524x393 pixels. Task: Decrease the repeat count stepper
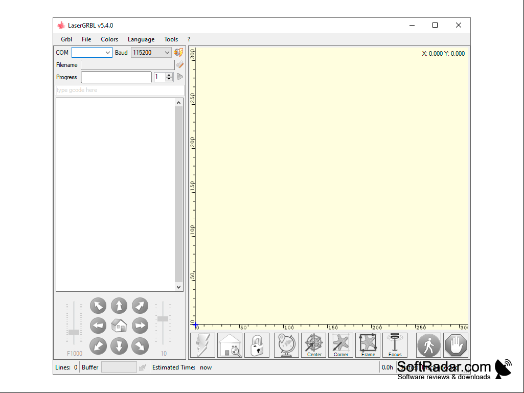click(169, 79)
